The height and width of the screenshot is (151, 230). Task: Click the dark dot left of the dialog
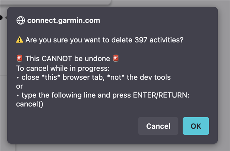pos(1,18)
